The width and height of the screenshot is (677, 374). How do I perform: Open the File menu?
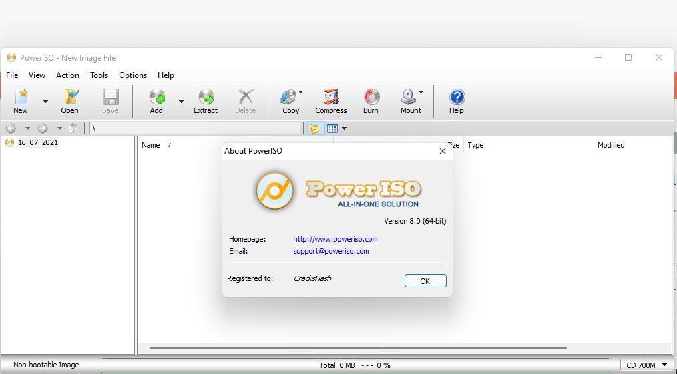(12, 75)
